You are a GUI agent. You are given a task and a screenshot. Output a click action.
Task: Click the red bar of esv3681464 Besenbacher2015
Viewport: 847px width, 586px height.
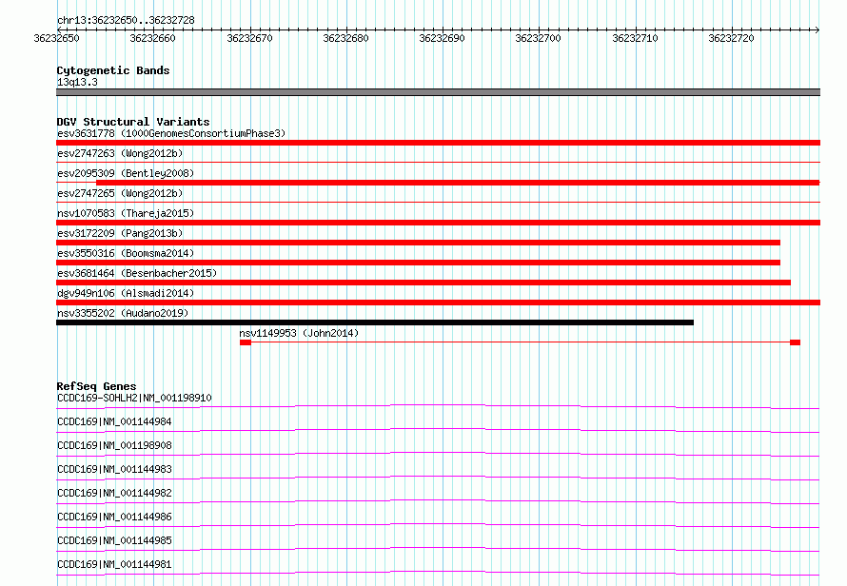click(423, 283)
